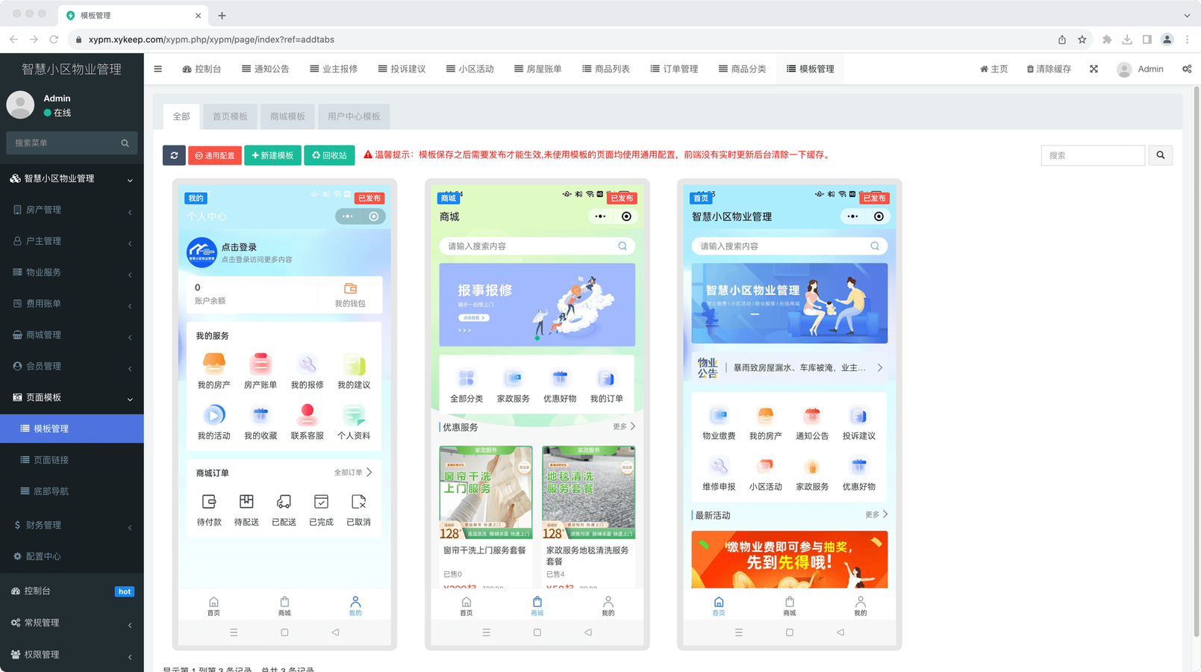Click the fullscreen expand icon
Screen dimensions: 1201x672
pyautogui.click(x=1094, y=69)
